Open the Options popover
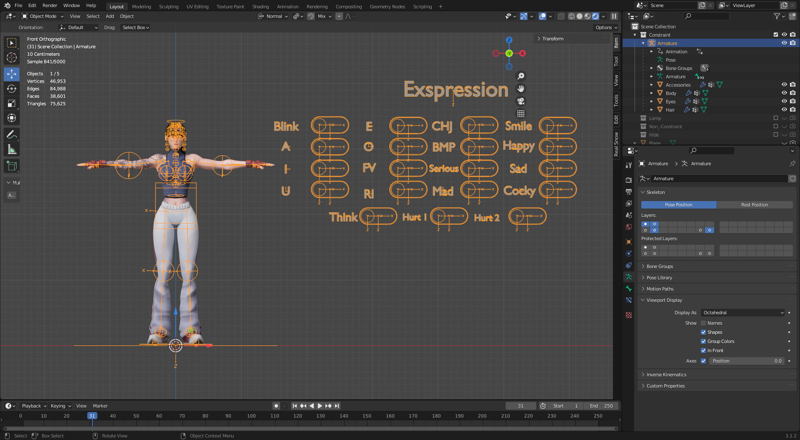This screenshot has height=440, width=800. coord(606,27)
